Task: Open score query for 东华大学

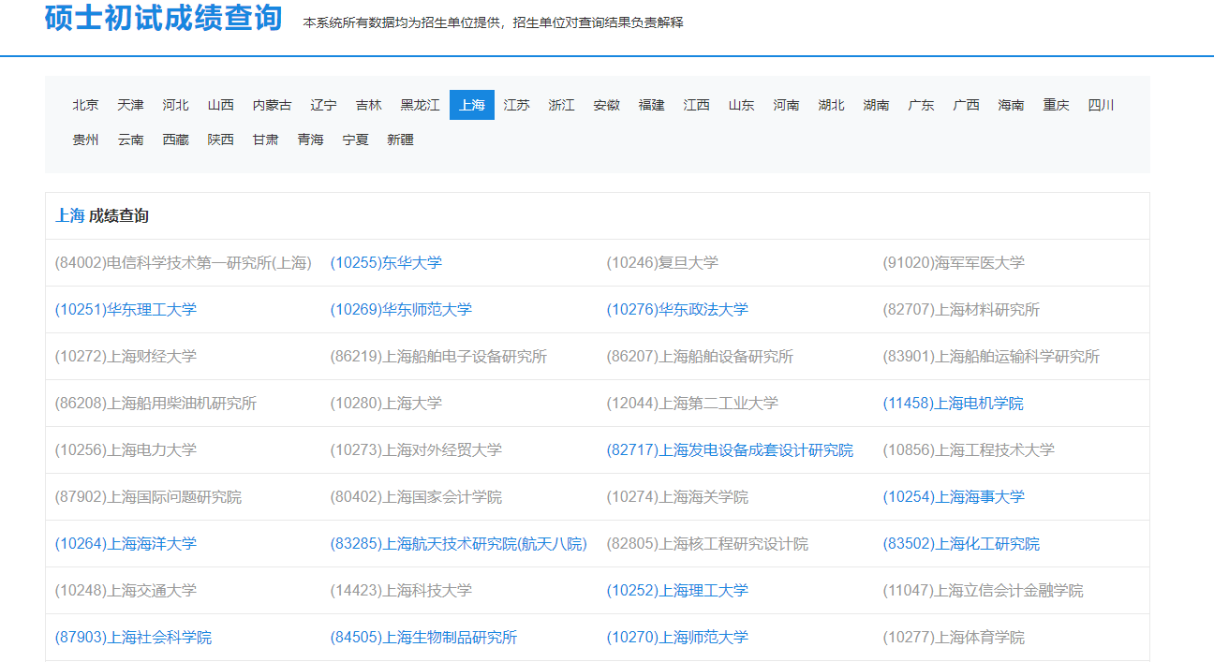Action: (384, 262)
